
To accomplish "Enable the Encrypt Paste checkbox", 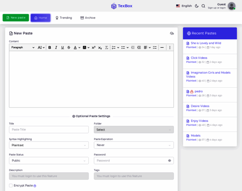I will coord(11,186).
